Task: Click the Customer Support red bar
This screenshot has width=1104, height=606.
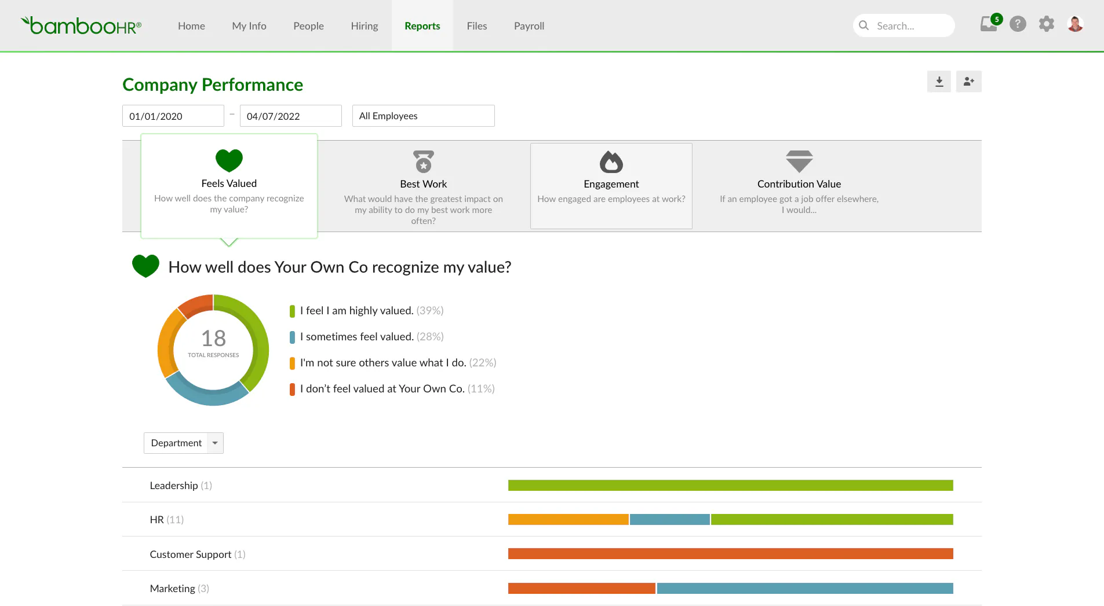Action: (x=731, y=553)
